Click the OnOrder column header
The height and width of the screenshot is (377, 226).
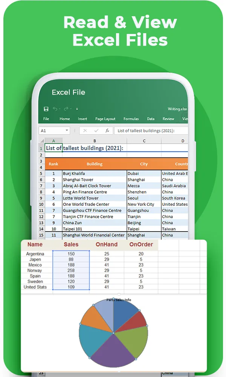click(x=141, y=245)
